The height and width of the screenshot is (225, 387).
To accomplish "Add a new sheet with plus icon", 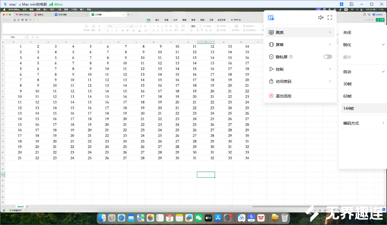I will (27, 206).
